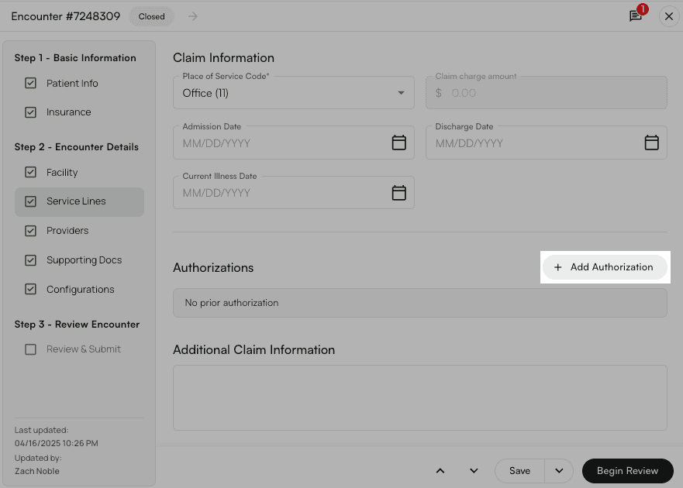Open the comments icon with notification badge
Screen dimensions: 683x488
coord(636,16)
